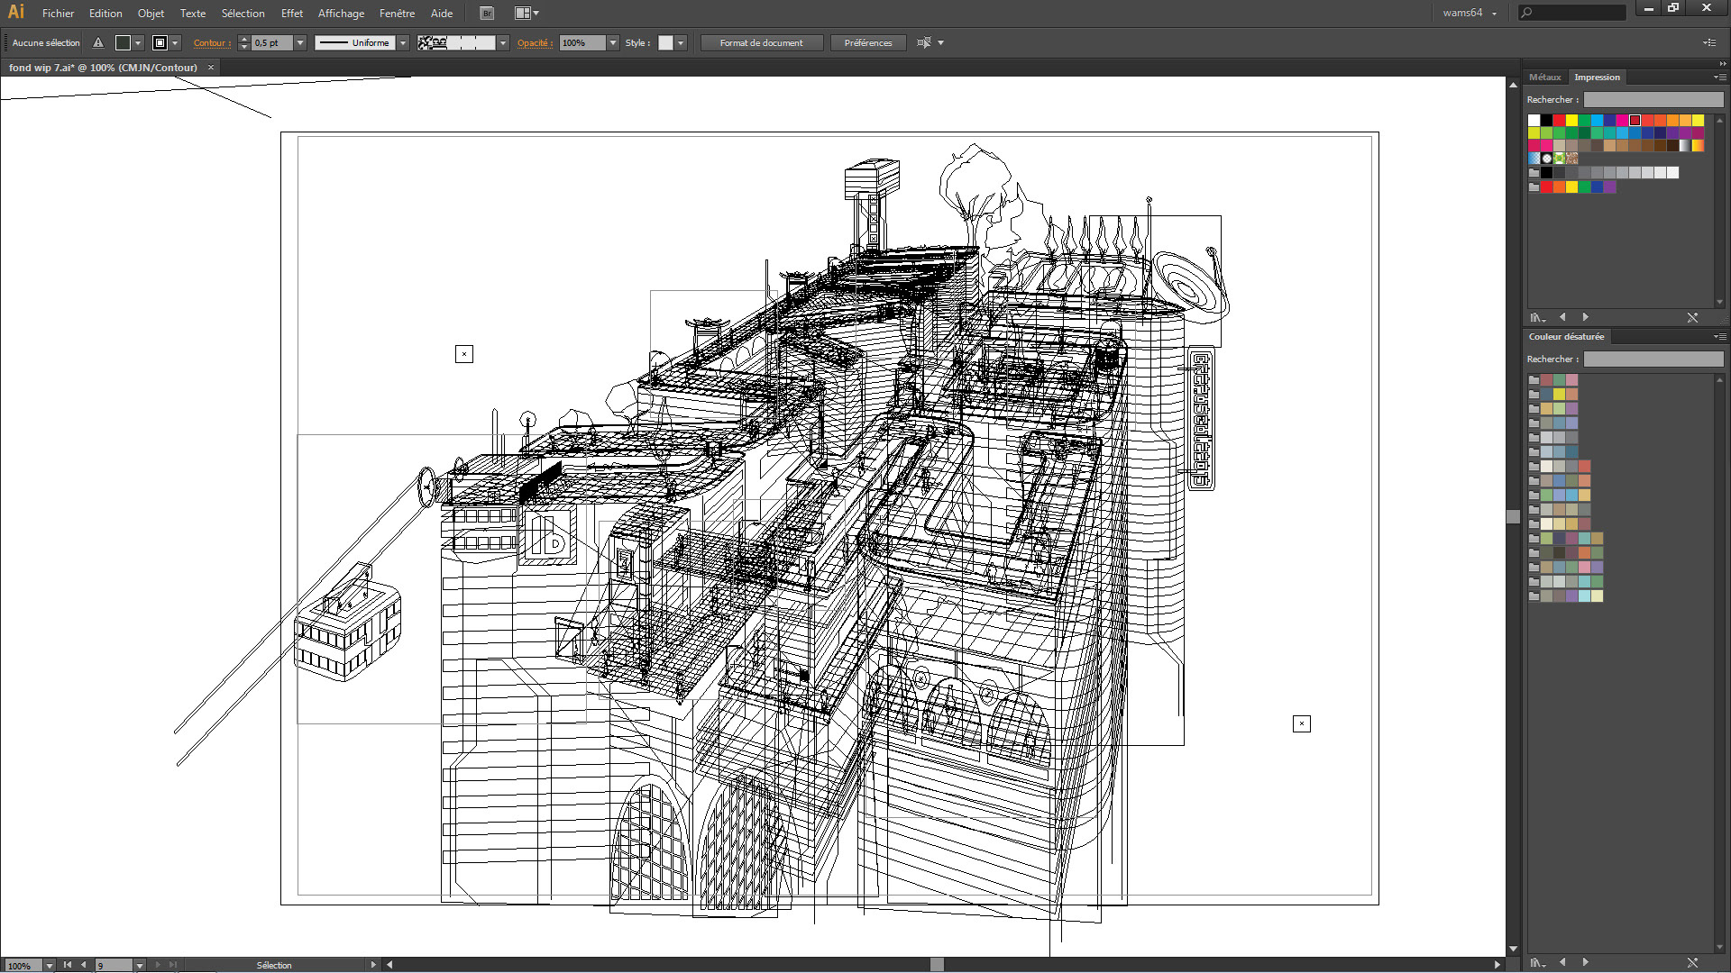Switch to the Métaux swatch tab
This screenshot has width=1731, height=973.
click(x=1544, y=77)
